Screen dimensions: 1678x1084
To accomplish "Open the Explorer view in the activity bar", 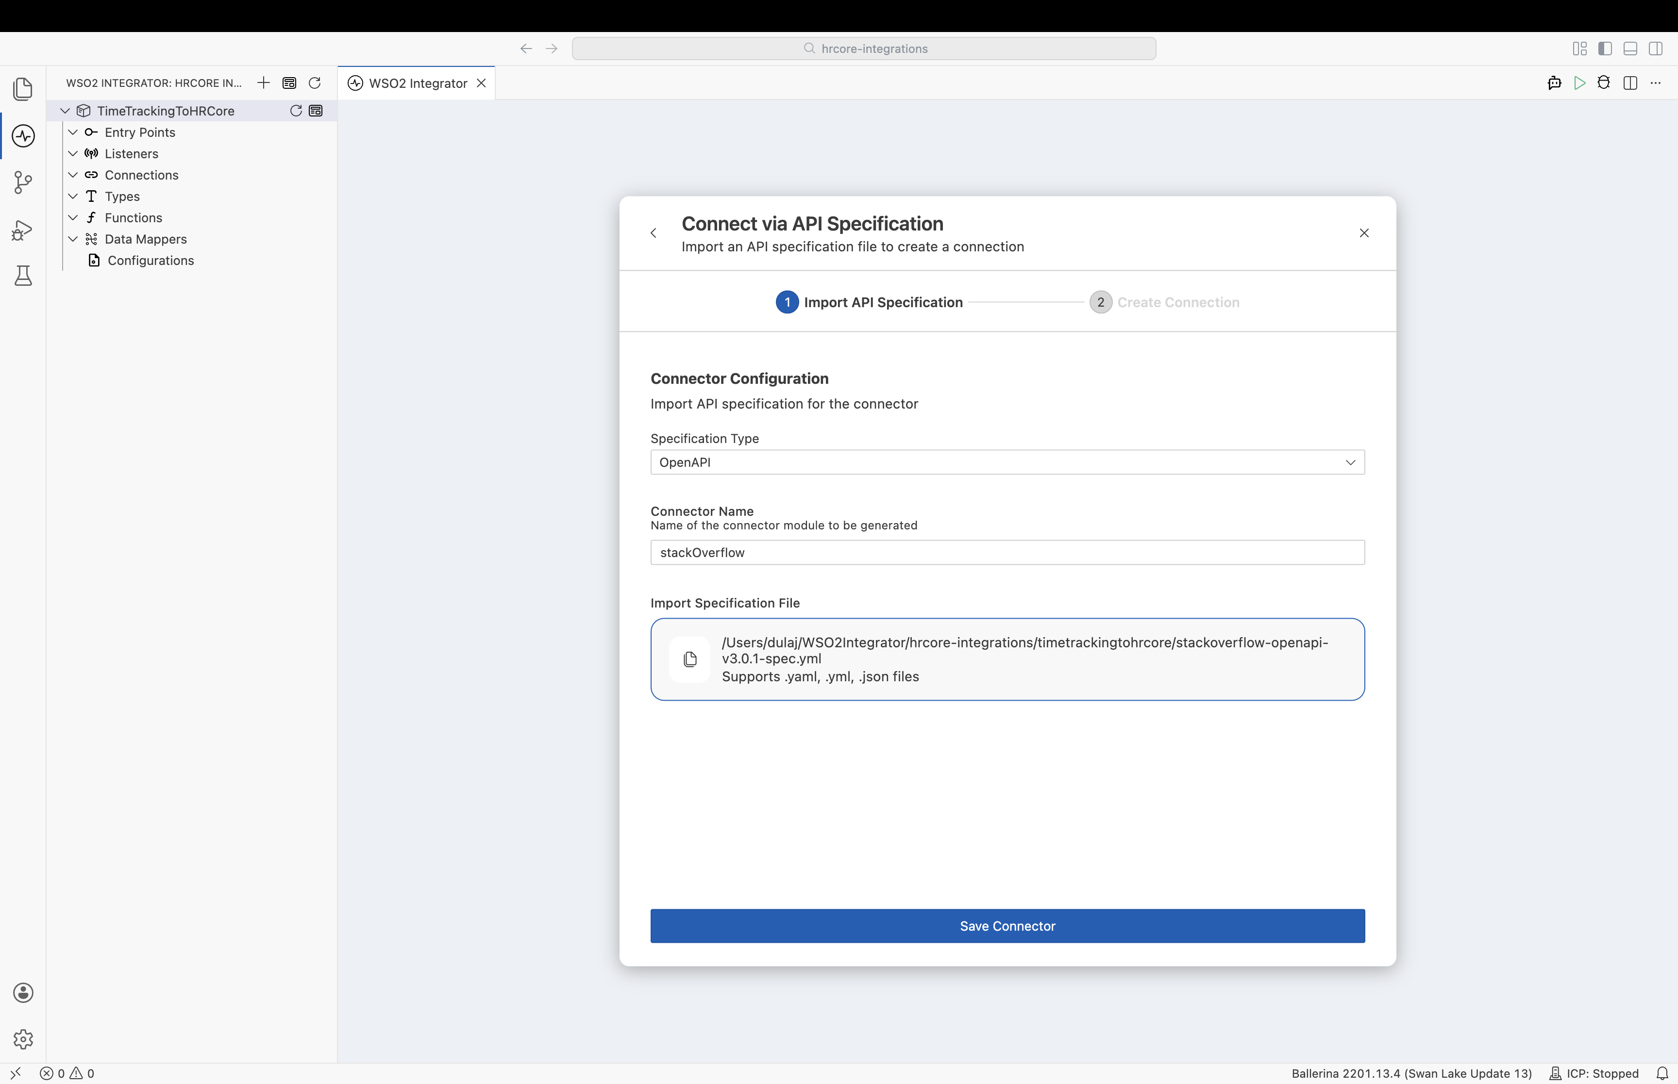I will coord(23,89).
